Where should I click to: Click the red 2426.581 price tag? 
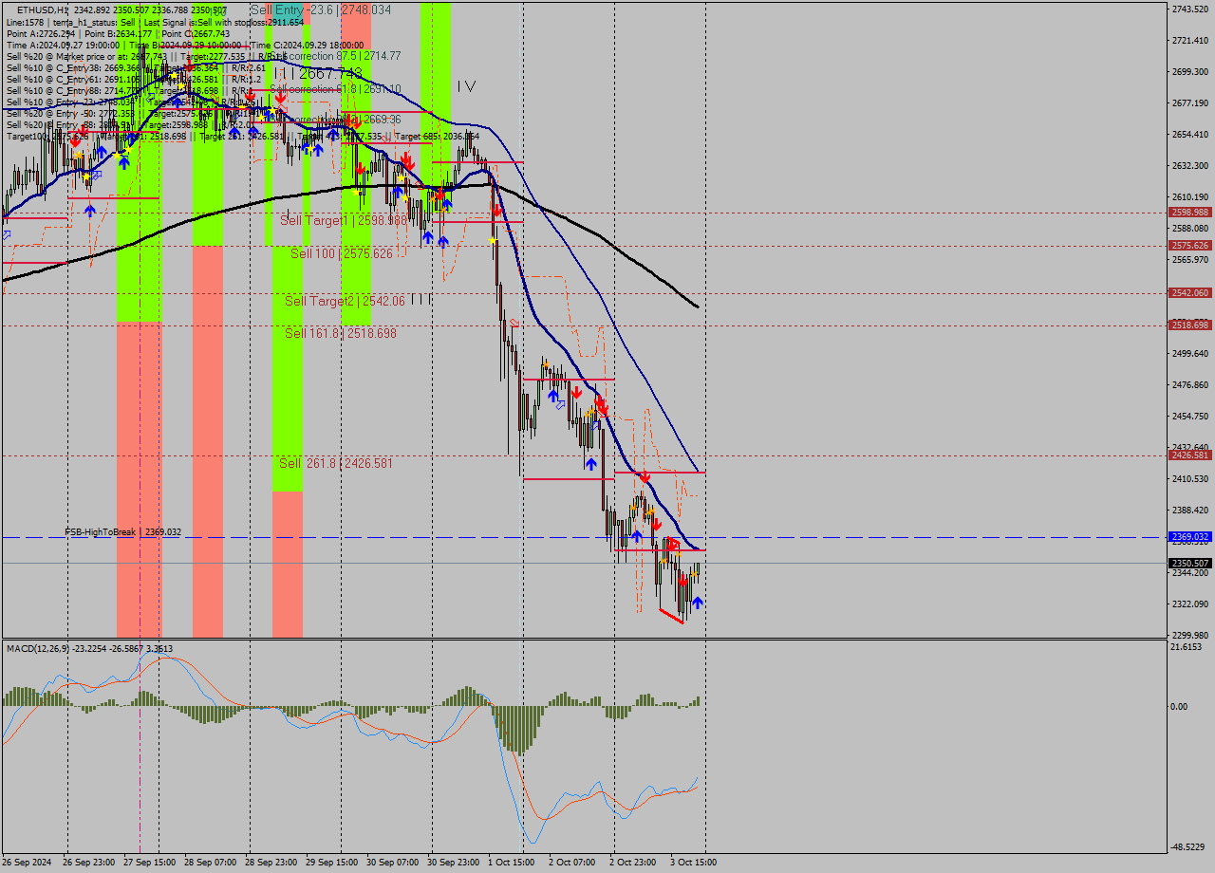[1190, 455]
